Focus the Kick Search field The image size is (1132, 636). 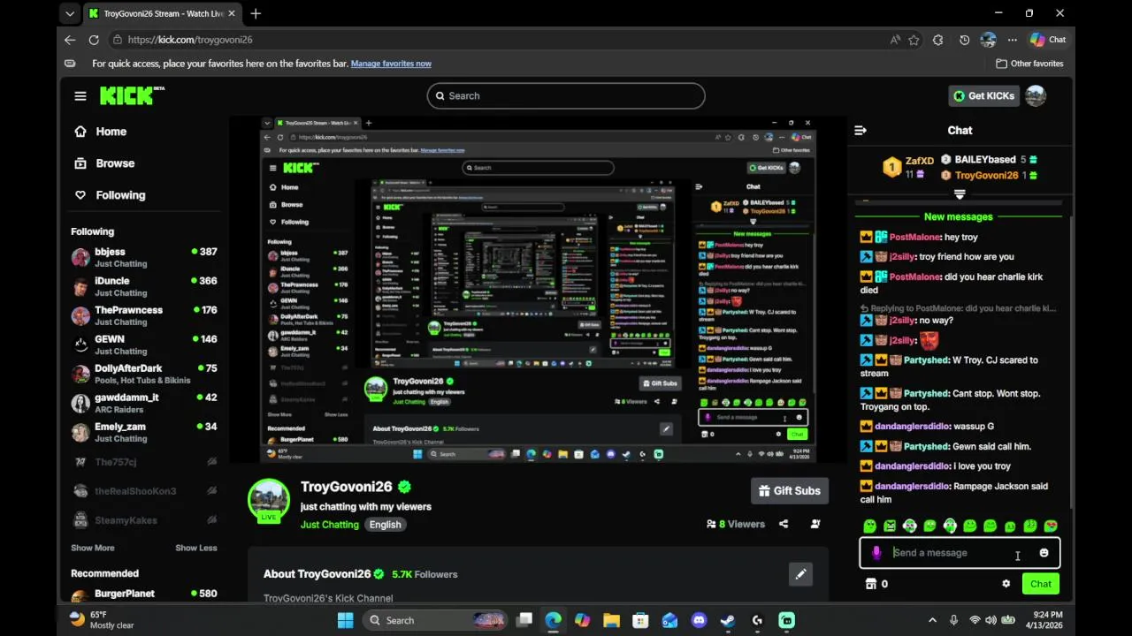click(x=566, y=95)
